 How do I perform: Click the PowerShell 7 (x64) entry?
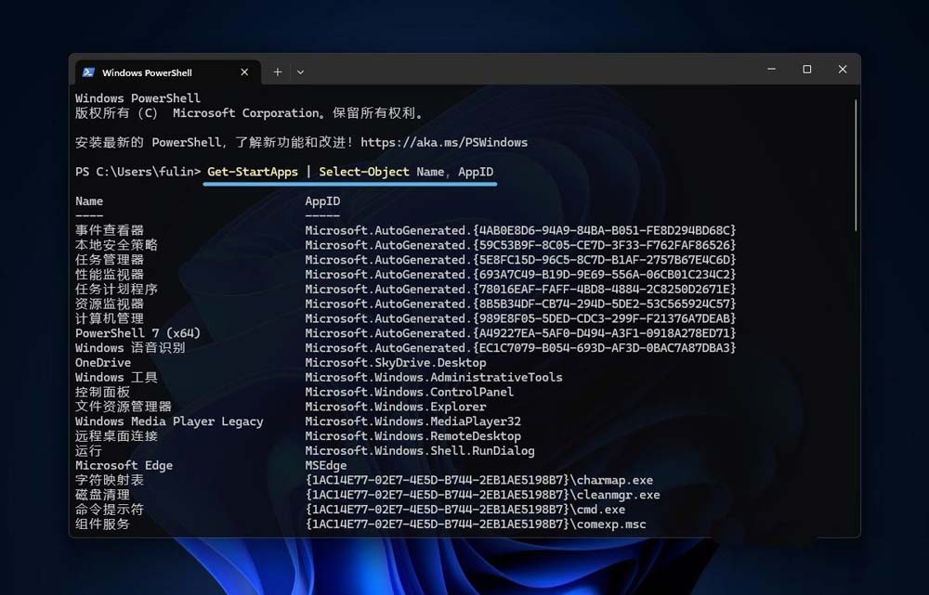[x=137, y=333]
